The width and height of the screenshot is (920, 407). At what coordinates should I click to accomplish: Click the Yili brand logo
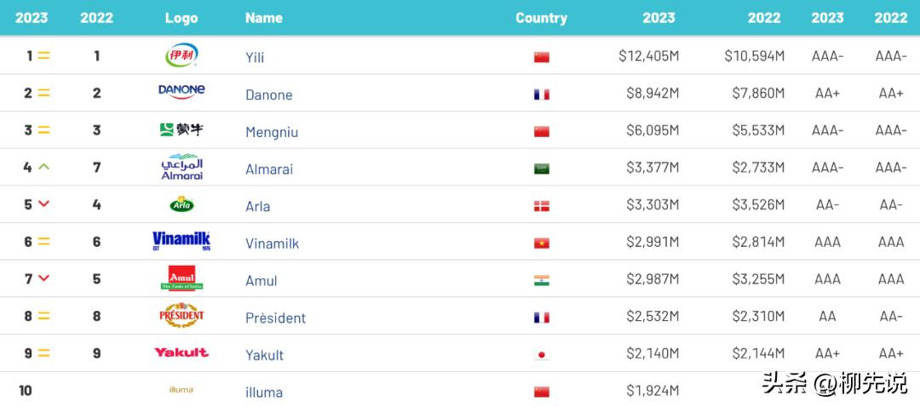pyautogui.click(x=181, y=55)
